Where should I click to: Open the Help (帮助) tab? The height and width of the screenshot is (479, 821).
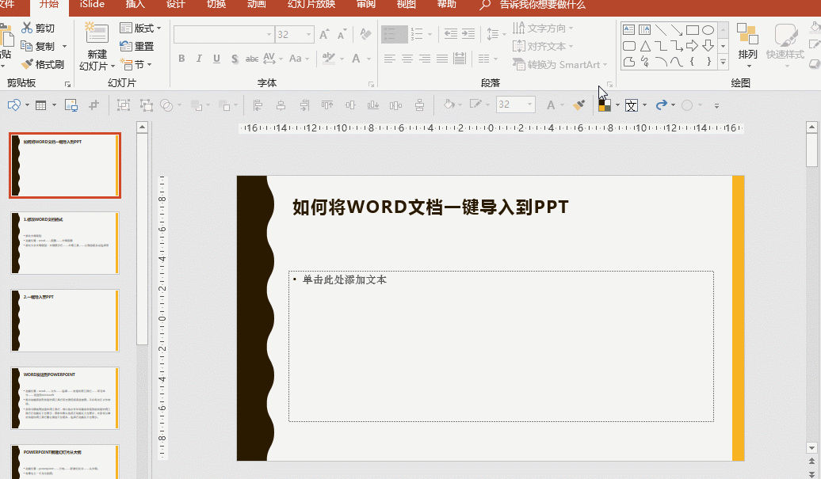(446, 5)
